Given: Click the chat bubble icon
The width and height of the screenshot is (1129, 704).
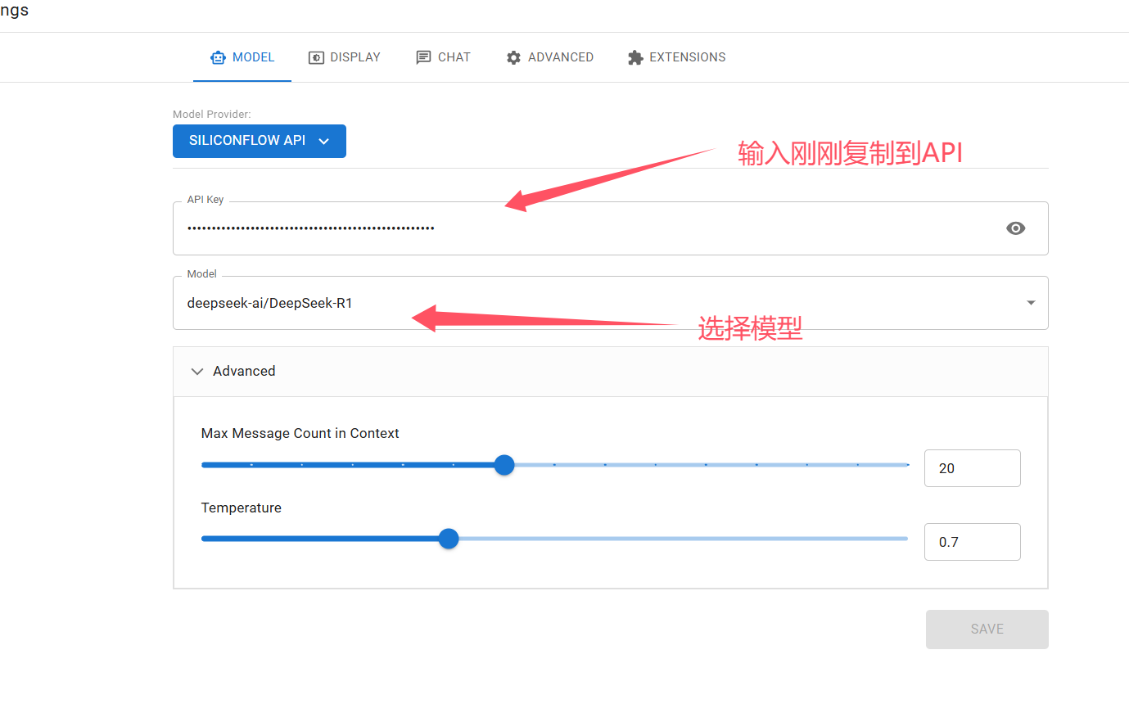Looking at the screenshot, I should [x=423, y=57].
